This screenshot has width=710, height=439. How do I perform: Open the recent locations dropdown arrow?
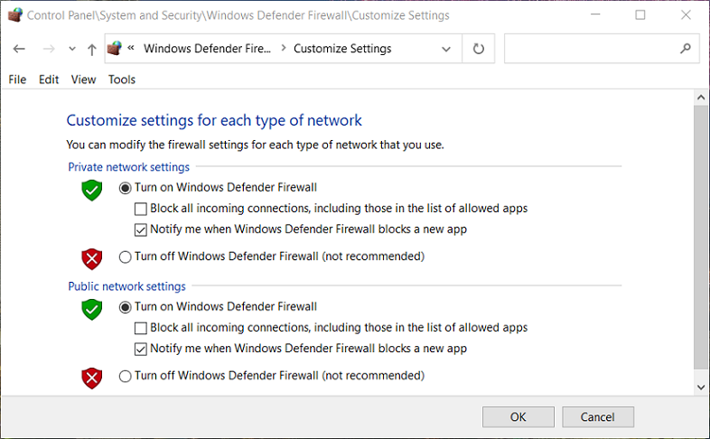coord(72,49)
